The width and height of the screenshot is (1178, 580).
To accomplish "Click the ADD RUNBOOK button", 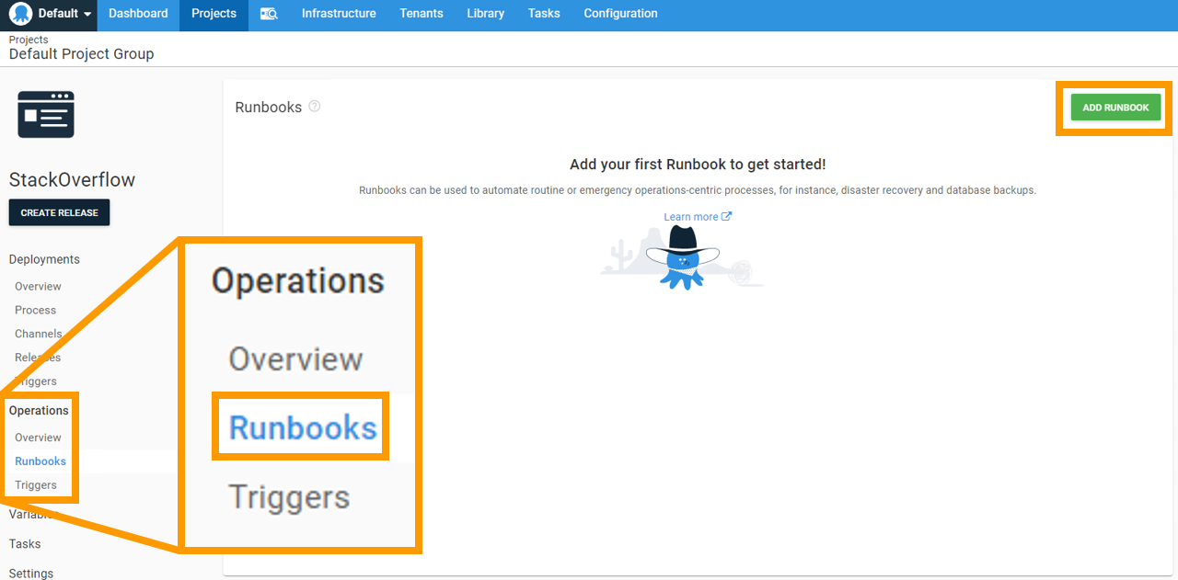I will 1114,107.
